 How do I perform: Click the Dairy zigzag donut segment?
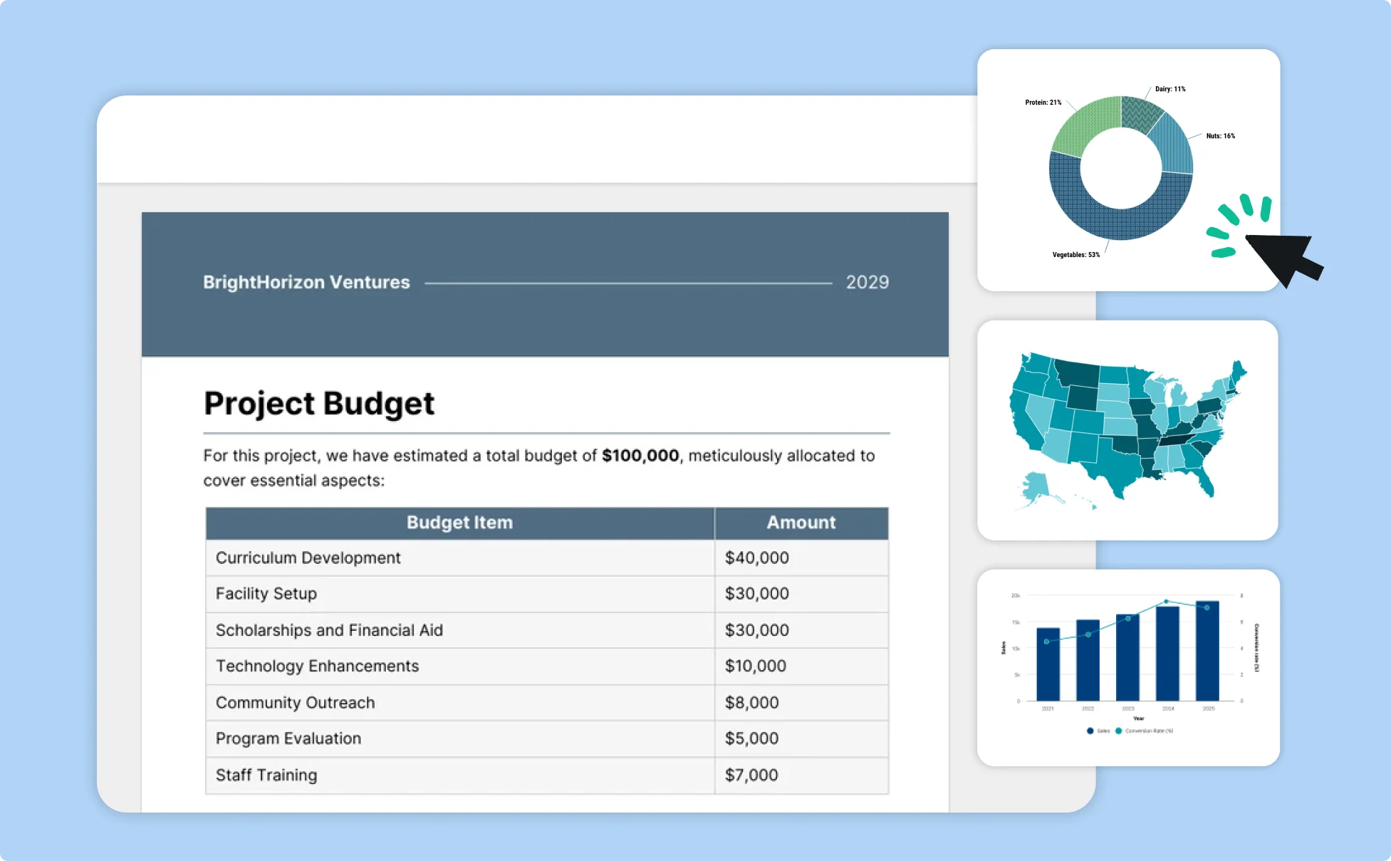pyautogui.click(x=1140, y=113)
